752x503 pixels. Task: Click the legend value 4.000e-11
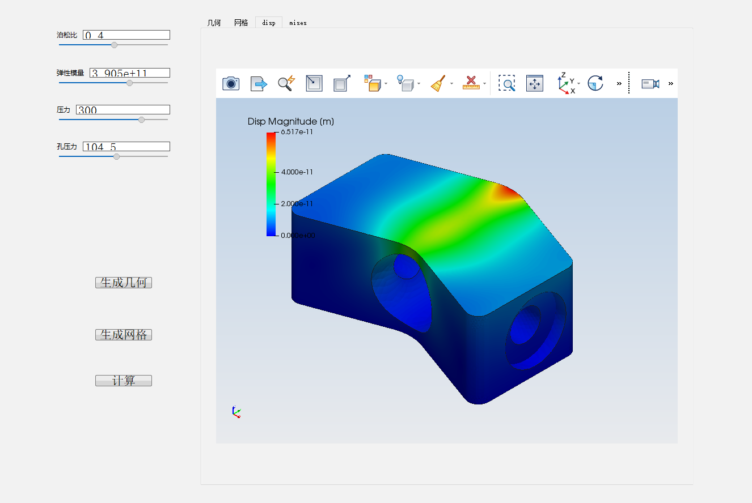coord(297,172)
